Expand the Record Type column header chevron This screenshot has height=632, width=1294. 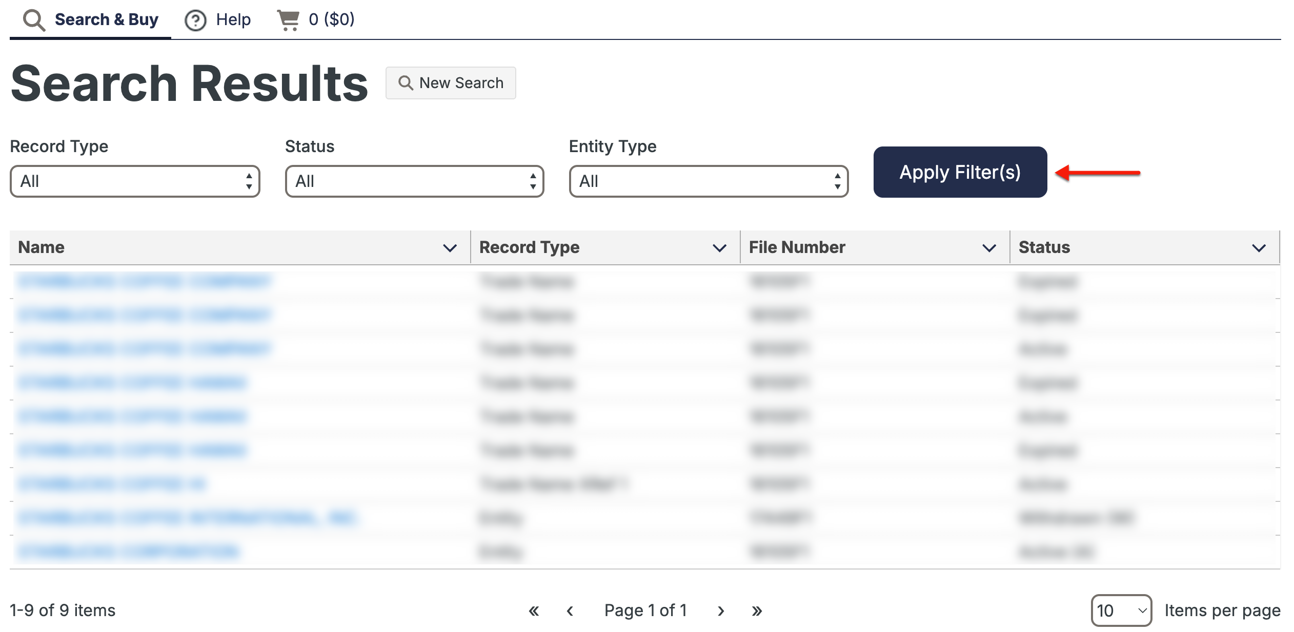click(719, 248)
